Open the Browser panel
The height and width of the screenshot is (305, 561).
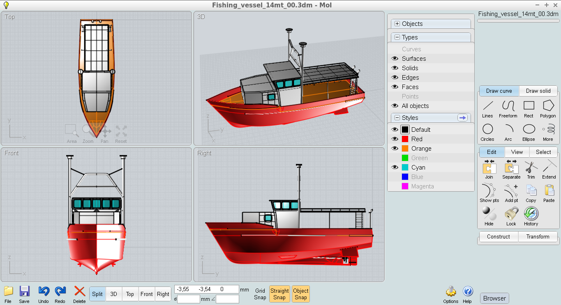pos(494,298)
